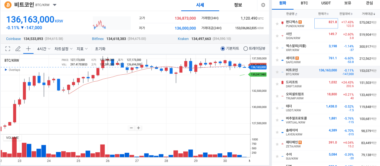Image resolution: width=380 pixels, height=166 pixels.
Task: Star SUI/KRW as favorite
Action: click(277, 156)
